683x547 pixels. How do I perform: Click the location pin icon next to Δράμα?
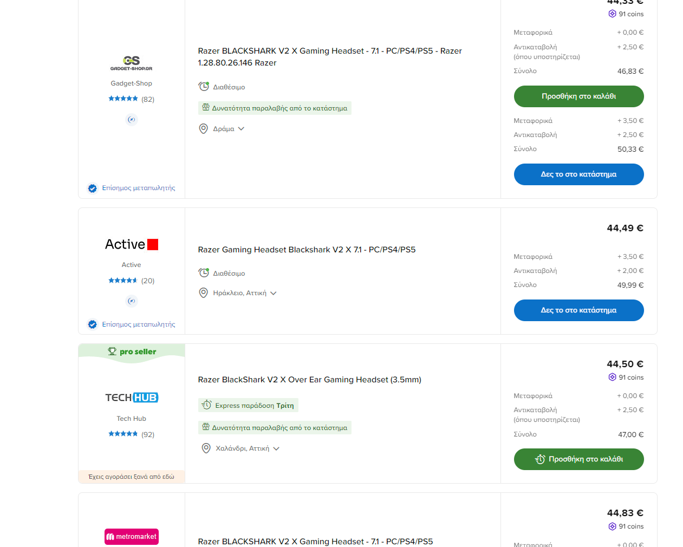pyautogui.click(x=204, y=129)
